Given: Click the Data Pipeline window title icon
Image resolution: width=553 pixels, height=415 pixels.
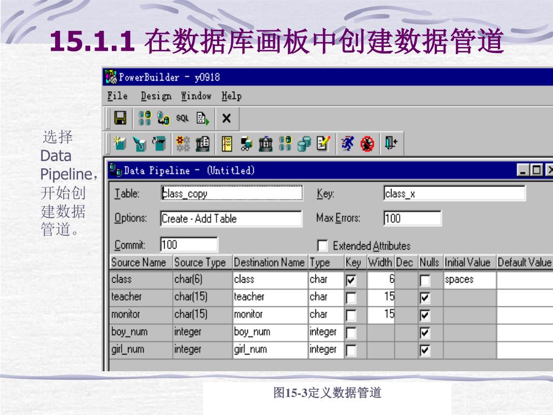Looking at the screenshot, I should (116, 170).
